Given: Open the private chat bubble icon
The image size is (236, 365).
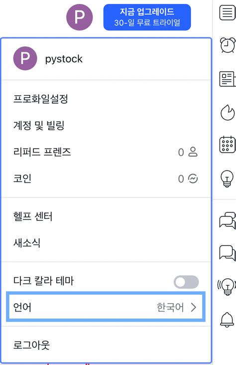Looking at the screenshot, I should [x=228, y=253].
